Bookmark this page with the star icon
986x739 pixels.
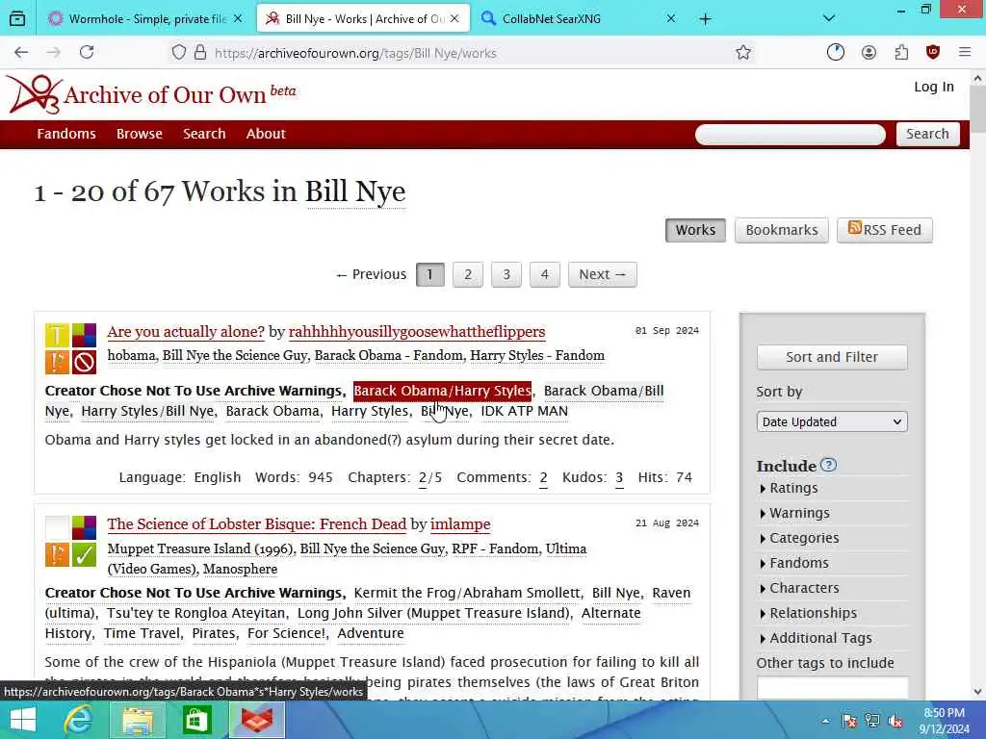743,53
